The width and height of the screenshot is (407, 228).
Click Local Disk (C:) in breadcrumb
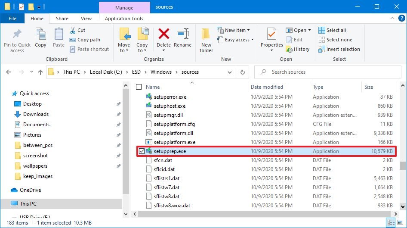[x=106, y=72]
